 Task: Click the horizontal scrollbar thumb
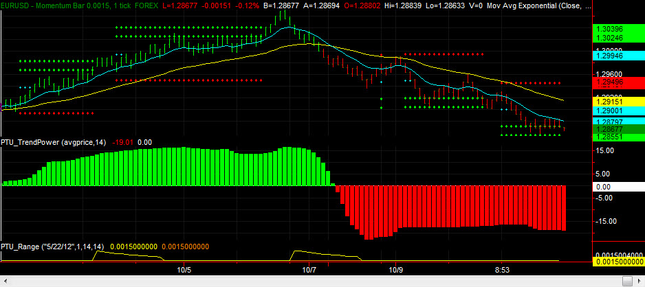627,282
